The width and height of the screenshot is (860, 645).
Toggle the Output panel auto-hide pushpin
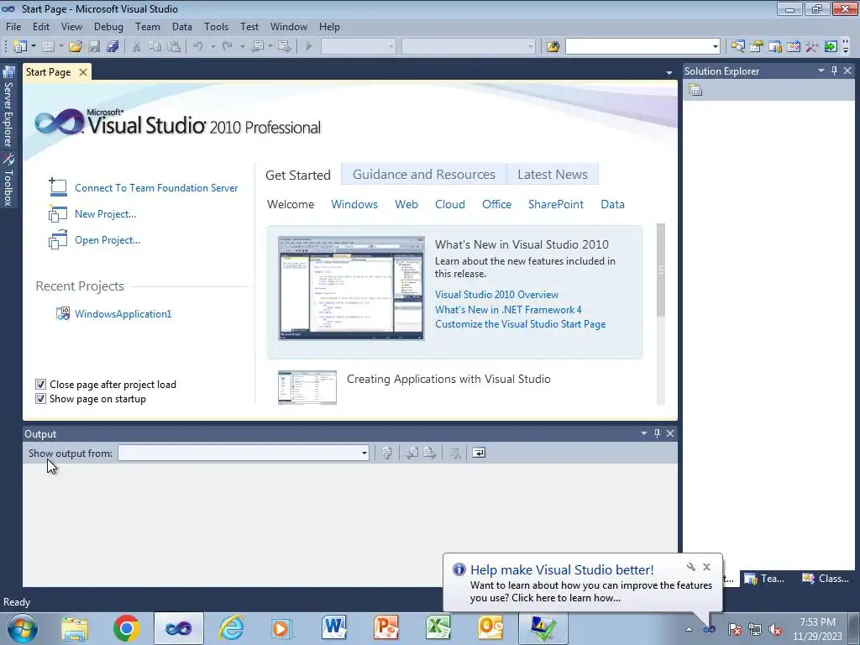click(x=657, y=433)
